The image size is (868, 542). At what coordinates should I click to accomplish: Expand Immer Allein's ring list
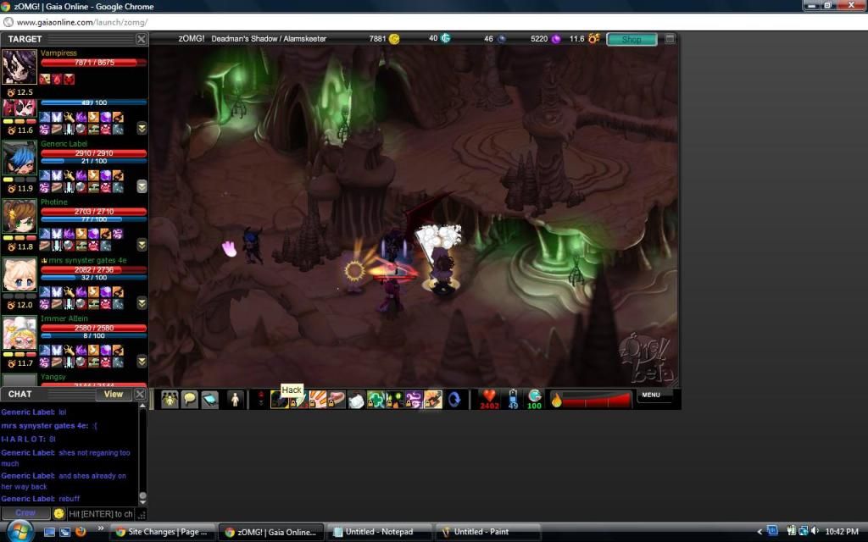(x=142, y=361)
